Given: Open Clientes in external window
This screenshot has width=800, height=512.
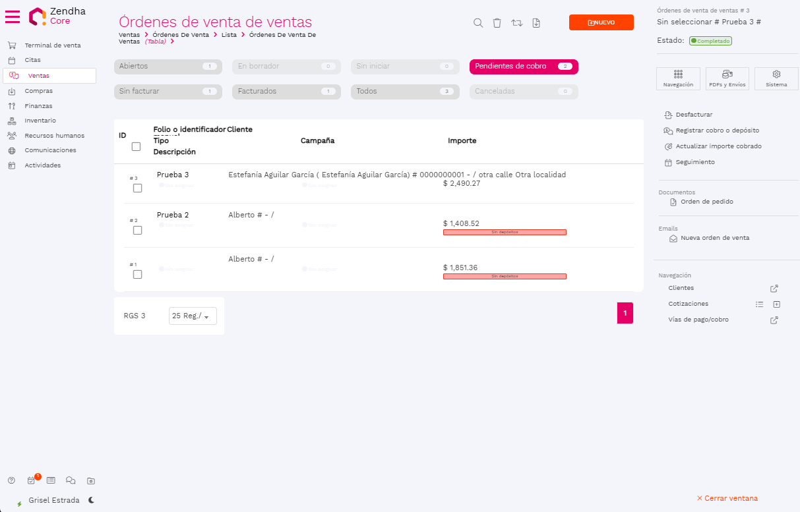Looking at the screenshot, I should click(774, 289).
